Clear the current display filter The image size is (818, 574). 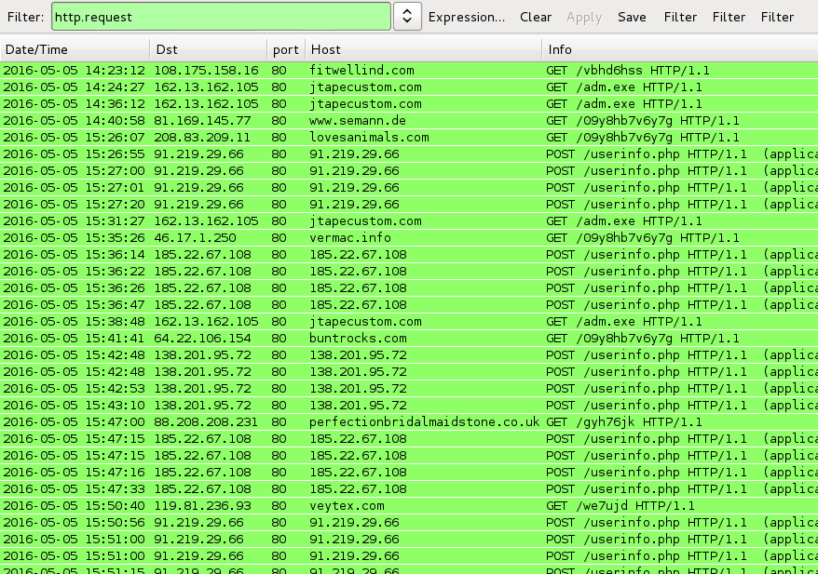click(x=536, y=17)
